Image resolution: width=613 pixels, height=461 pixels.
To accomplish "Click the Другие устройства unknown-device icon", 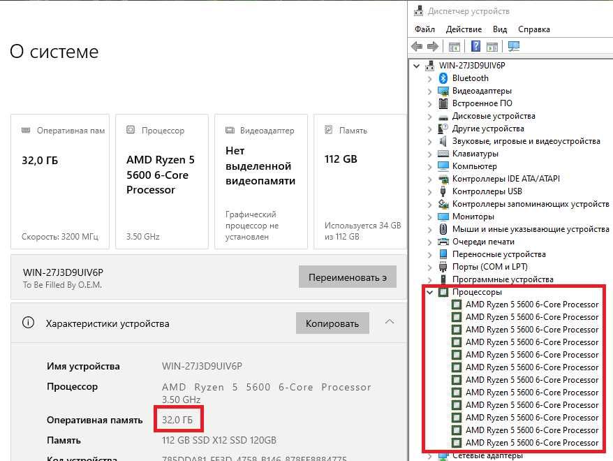I will click(x=443, y=129).
